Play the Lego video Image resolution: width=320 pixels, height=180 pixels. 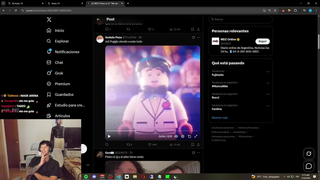tap(109, 136)
